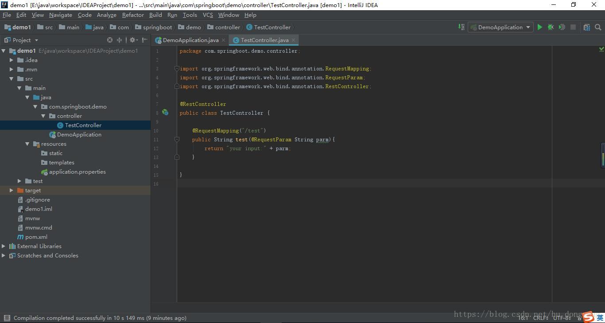Open the Project Structure icon

click(x=587, y=27)
